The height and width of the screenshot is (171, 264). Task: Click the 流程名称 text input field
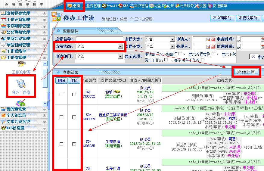coord(99,39)
